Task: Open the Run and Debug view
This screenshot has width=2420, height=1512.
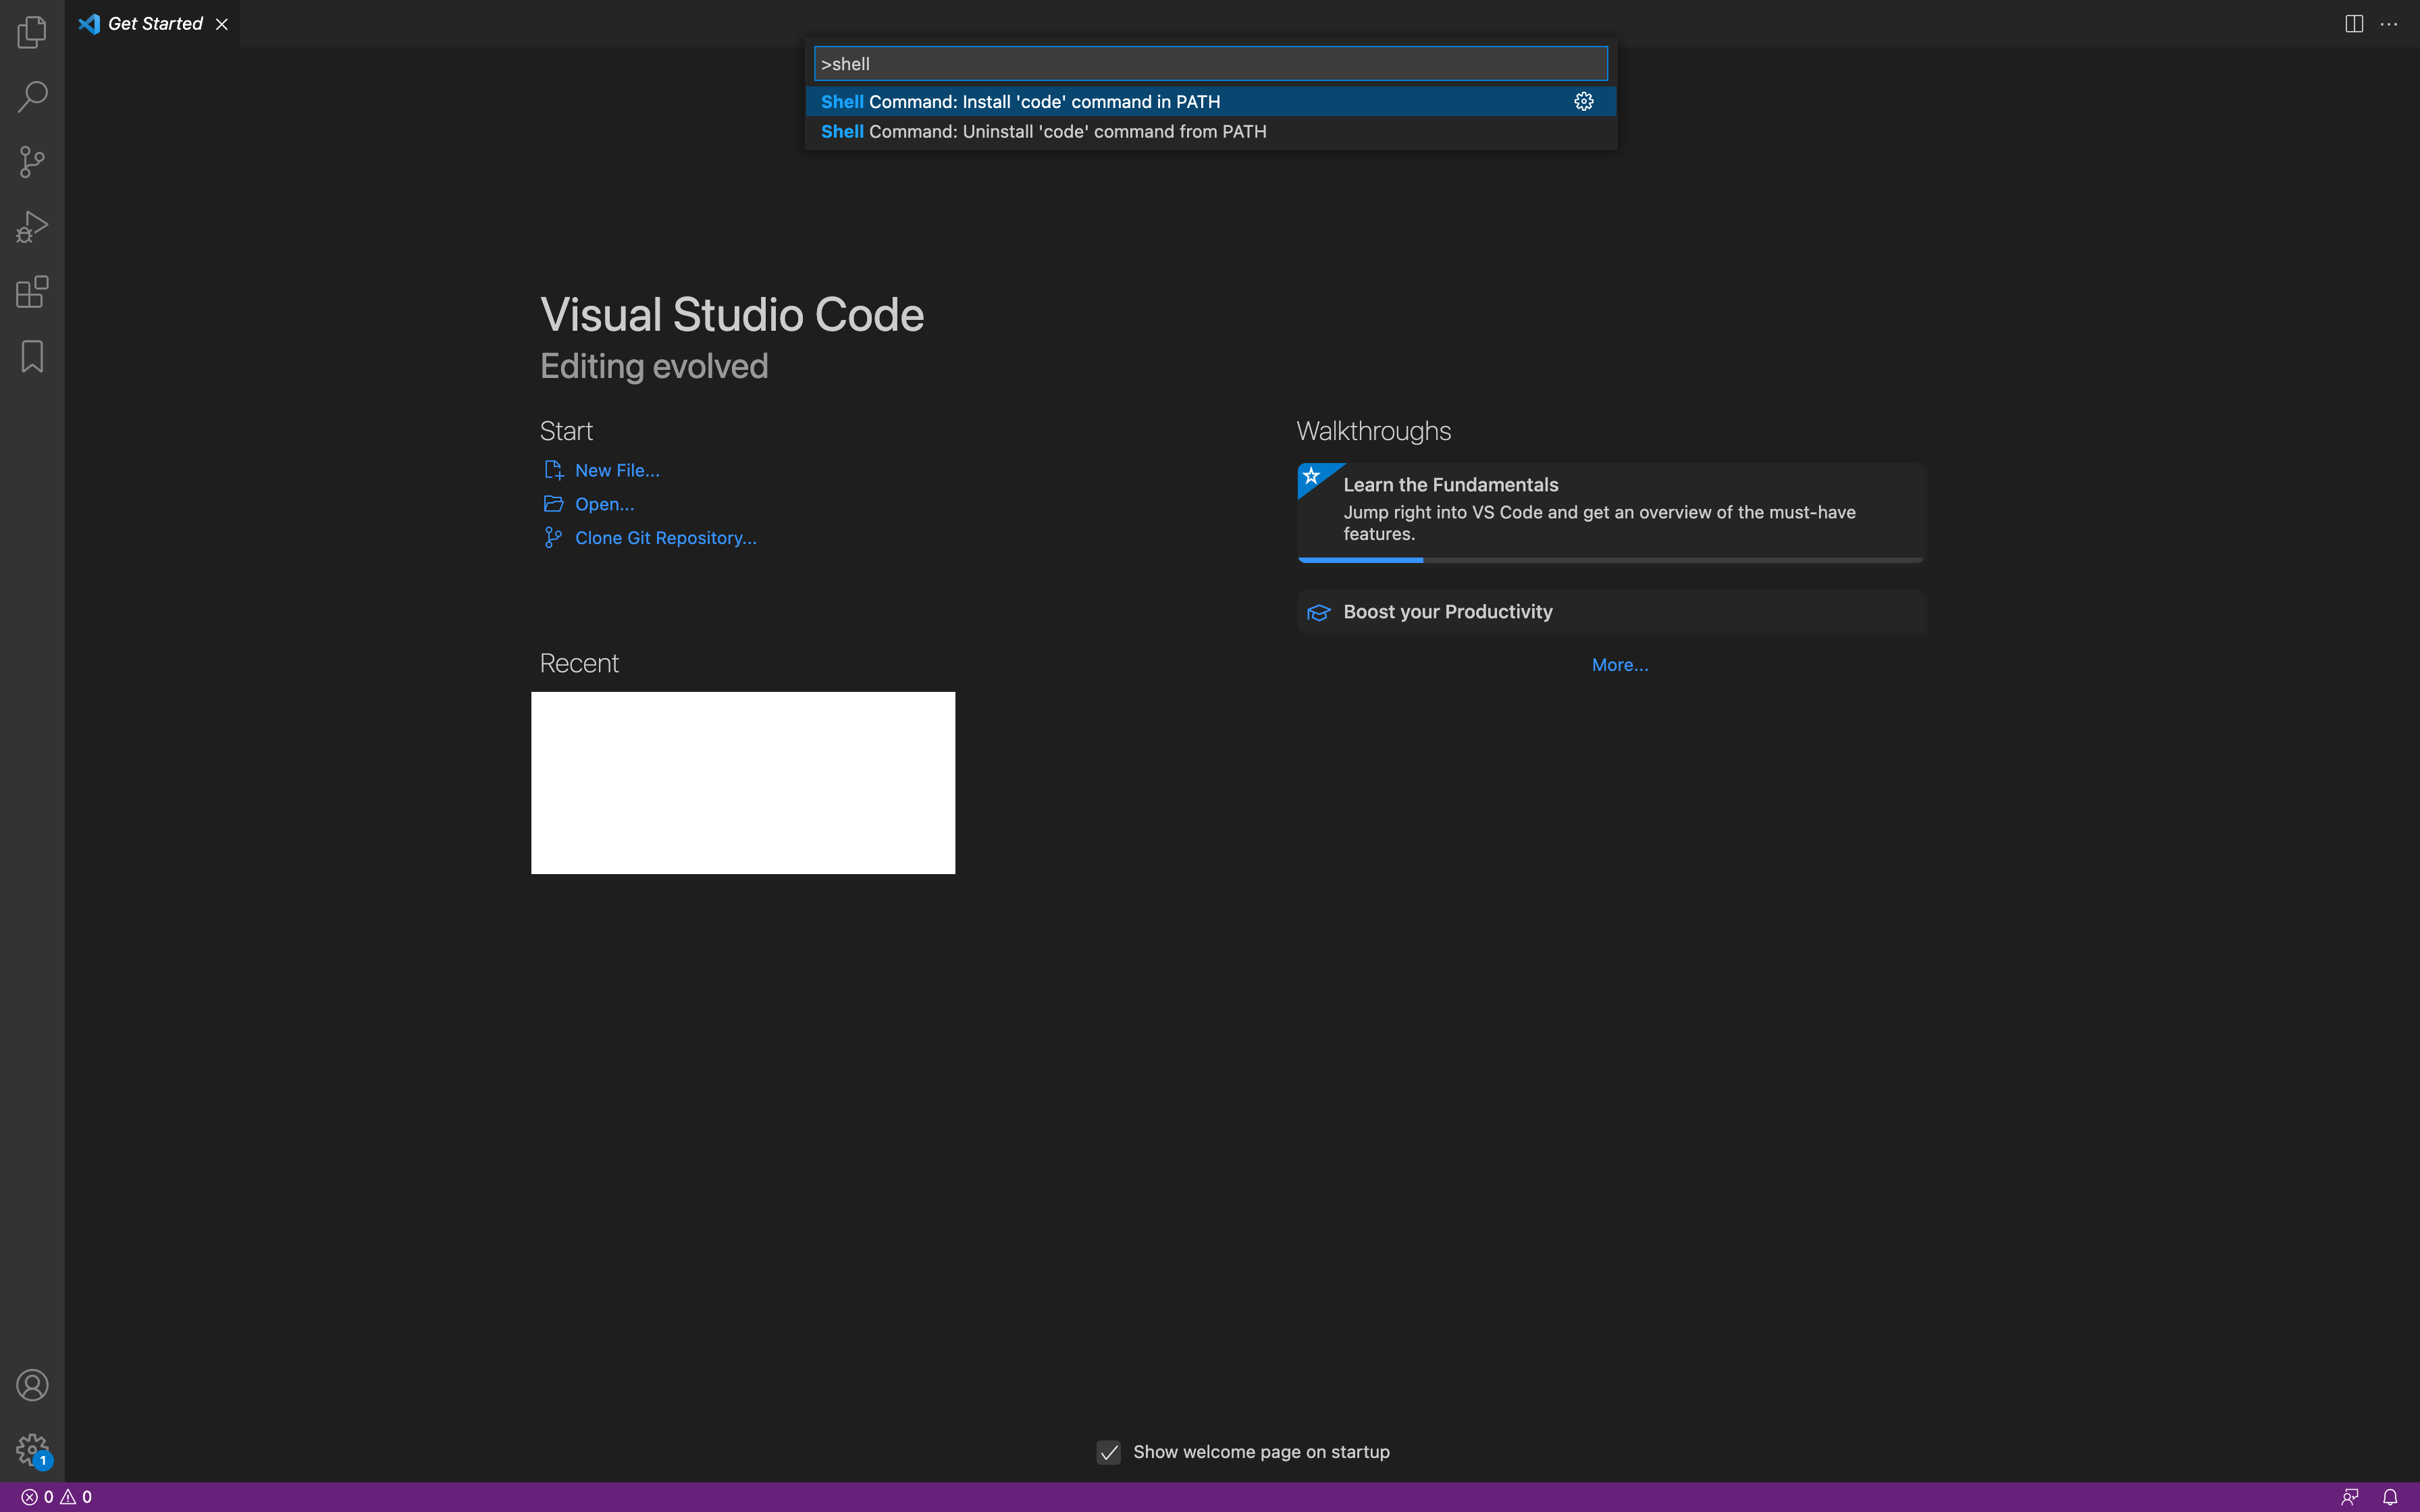Action: point(32,227)
